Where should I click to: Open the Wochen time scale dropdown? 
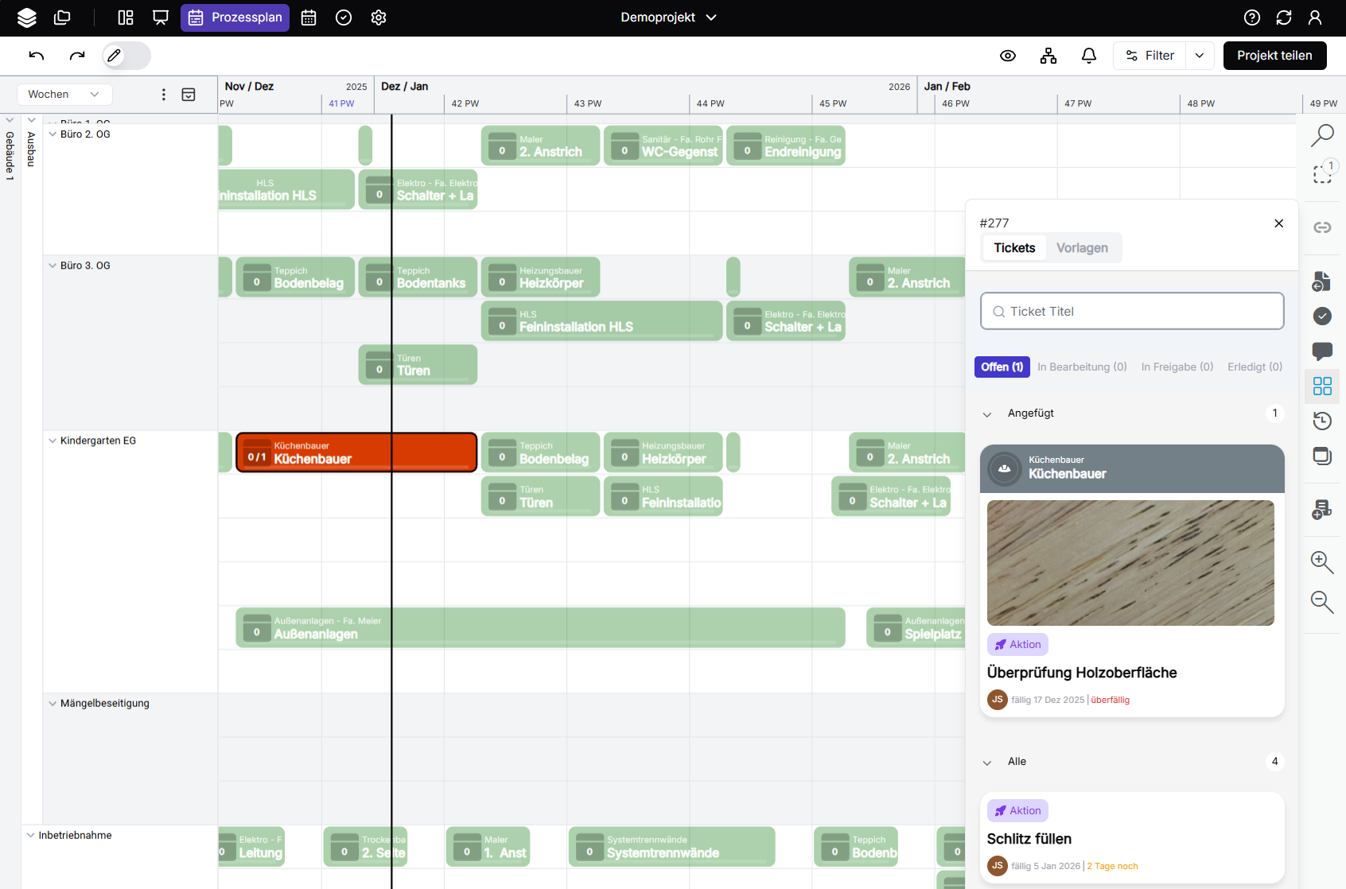pyautogui.click(x=64, y=94)
